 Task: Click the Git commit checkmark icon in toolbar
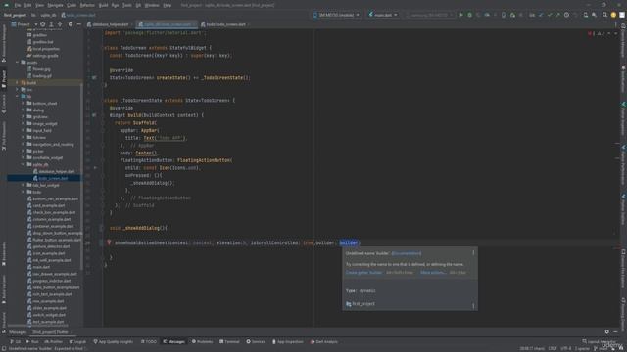pos(550,15)
